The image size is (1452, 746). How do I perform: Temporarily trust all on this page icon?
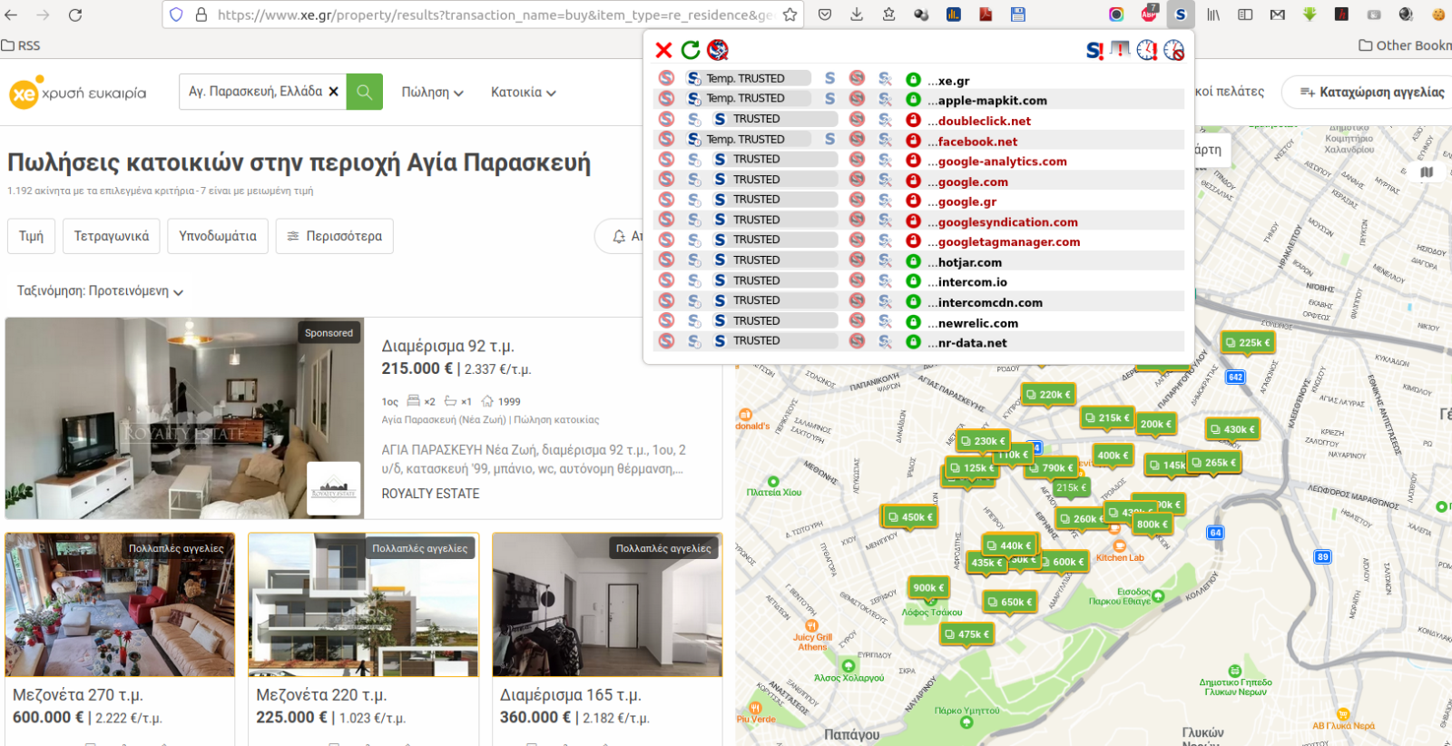pos(1147,50)
